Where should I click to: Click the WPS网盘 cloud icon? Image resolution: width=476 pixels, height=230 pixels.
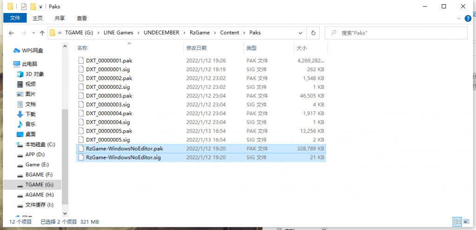coord(17,50)
